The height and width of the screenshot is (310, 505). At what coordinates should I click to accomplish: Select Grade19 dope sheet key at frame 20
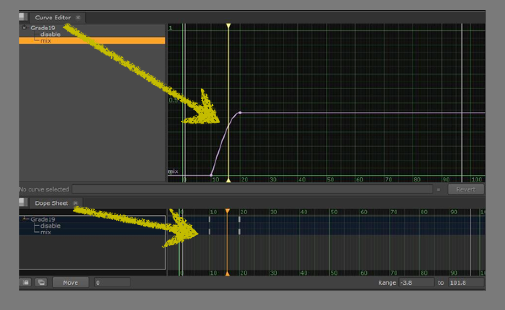click(x=239, y=219)
